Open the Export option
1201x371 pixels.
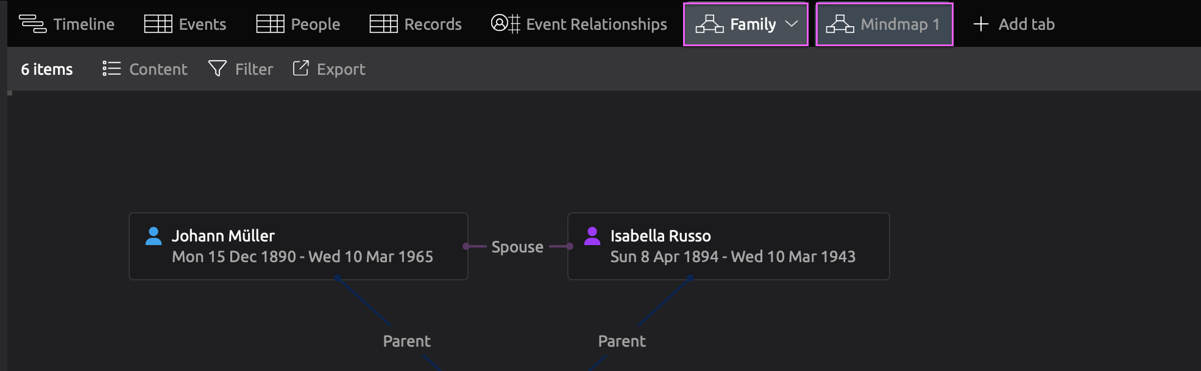coord(341,69)
